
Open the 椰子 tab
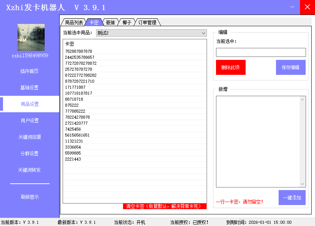pyautogui.click(x=127, y=22)
